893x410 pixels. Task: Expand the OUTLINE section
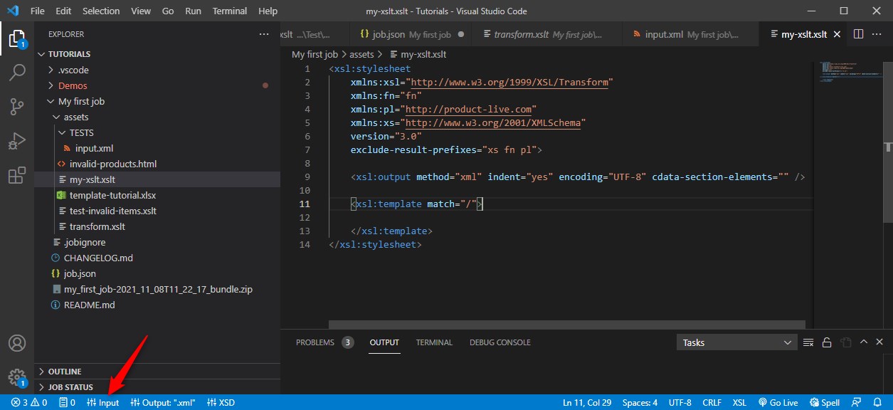click(x=65, y=372)
